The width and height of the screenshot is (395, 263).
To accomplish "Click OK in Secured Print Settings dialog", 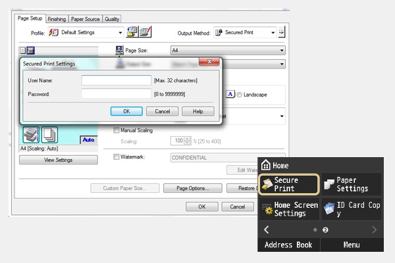I will [126, 111].
